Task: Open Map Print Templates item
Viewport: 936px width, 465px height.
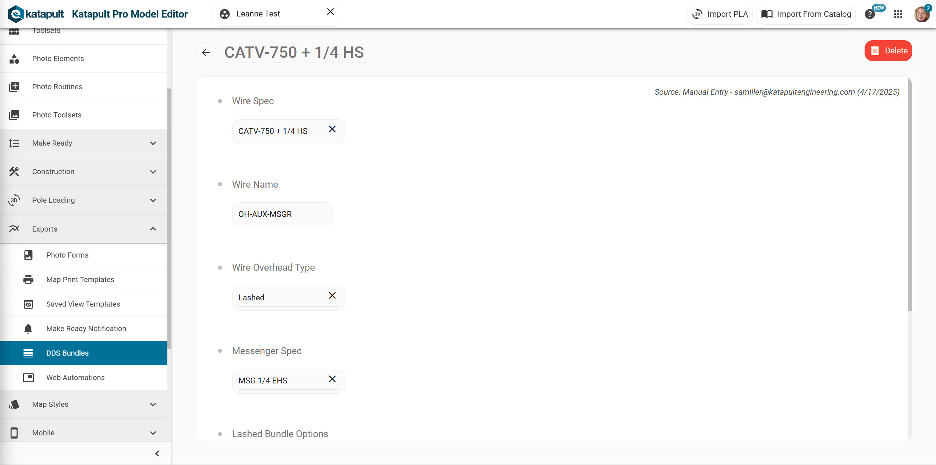Action: (x=80, y=280)
